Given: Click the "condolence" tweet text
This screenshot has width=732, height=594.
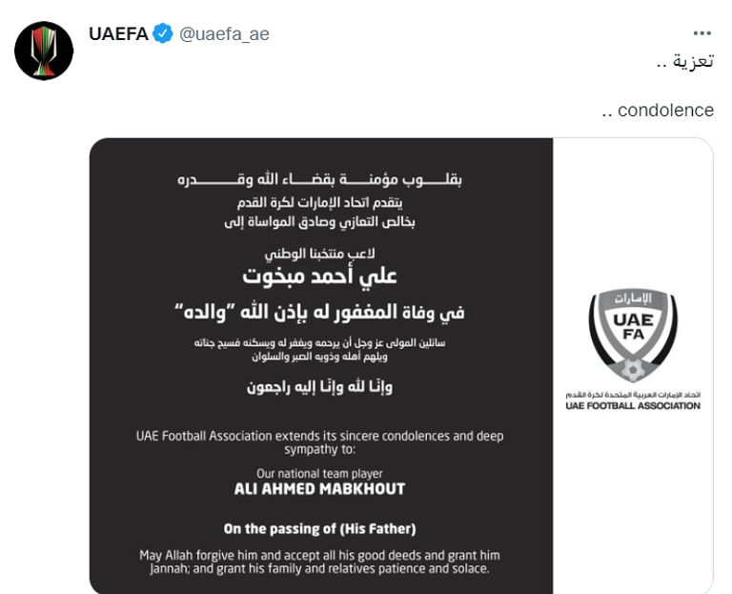Looking at the screenshot, I should click(665, 111).
